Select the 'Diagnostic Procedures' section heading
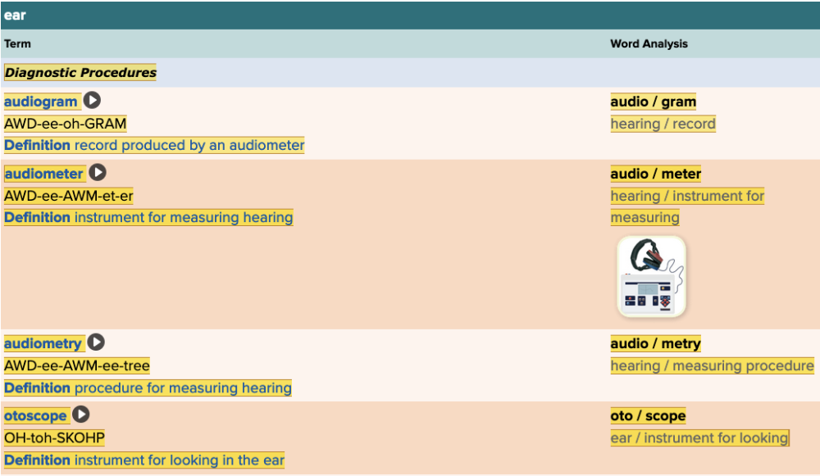The width and height of the screenshot is (820, 476). 80,72
